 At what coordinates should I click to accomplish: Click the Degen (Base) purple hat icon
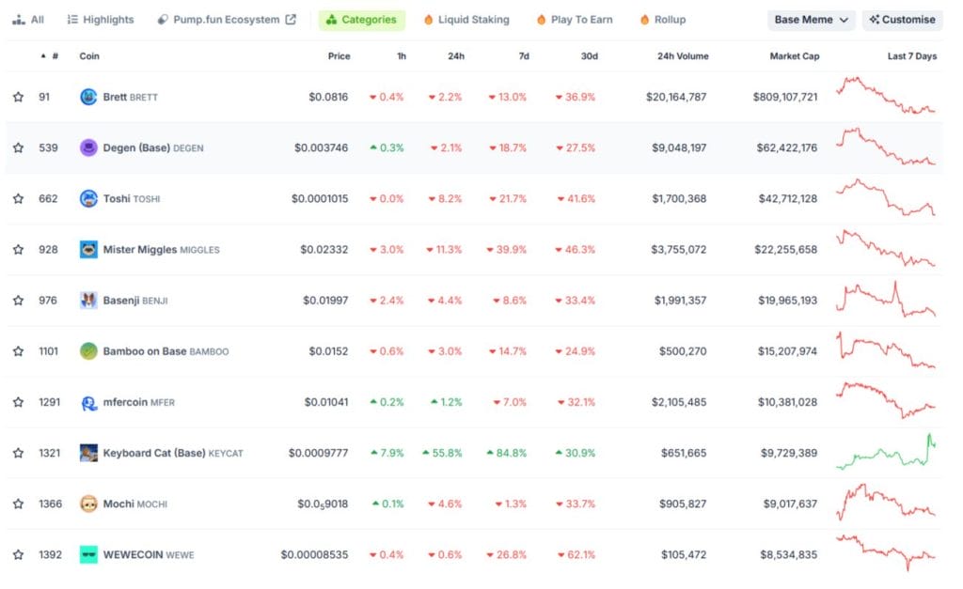[x=88, y=147]
